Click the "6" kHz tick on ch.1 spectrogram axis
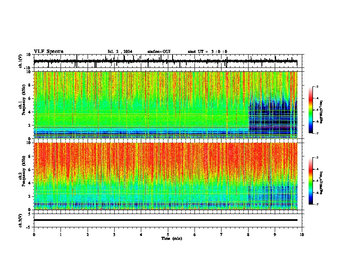Image resolution: width=340 pixels, height=263 pixels. point(30,99)
